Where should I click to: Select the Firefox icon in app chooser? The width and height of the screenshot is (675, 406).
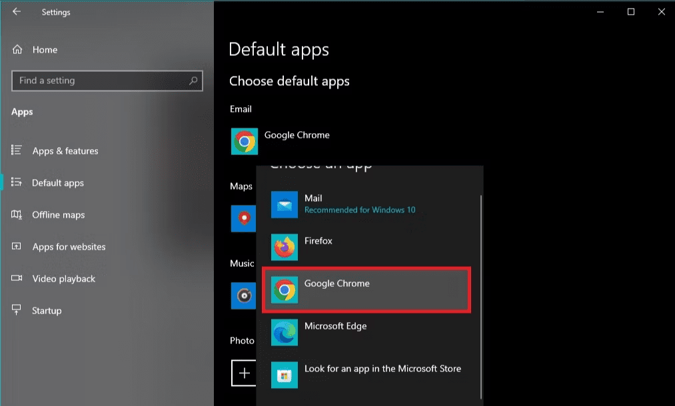[x=285, y=247]
